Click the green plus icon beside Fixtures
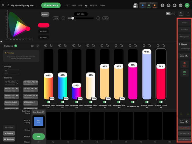The image size is (192, 144). tap(16, 46)
